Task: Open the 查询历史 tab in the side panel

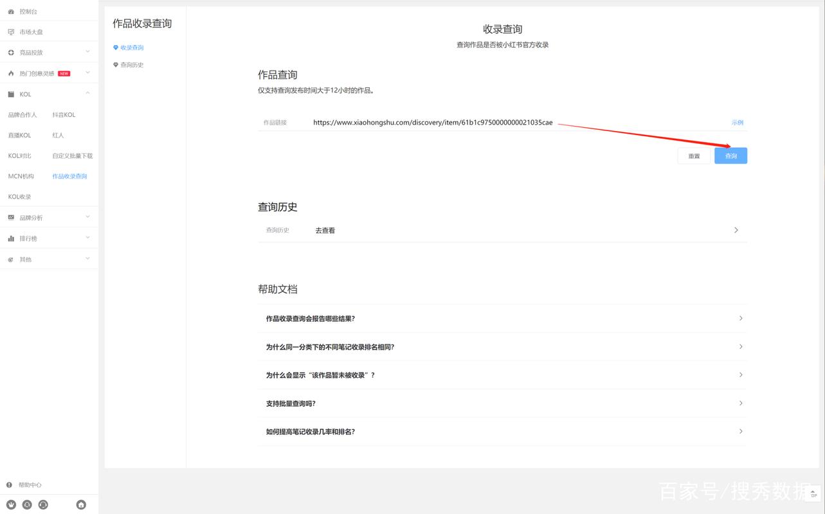Action: tap(131, 65)
